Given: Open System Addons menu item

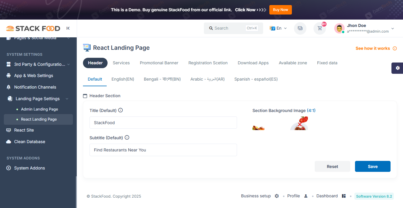Looking at the screenshot, I should coord(30,168).
